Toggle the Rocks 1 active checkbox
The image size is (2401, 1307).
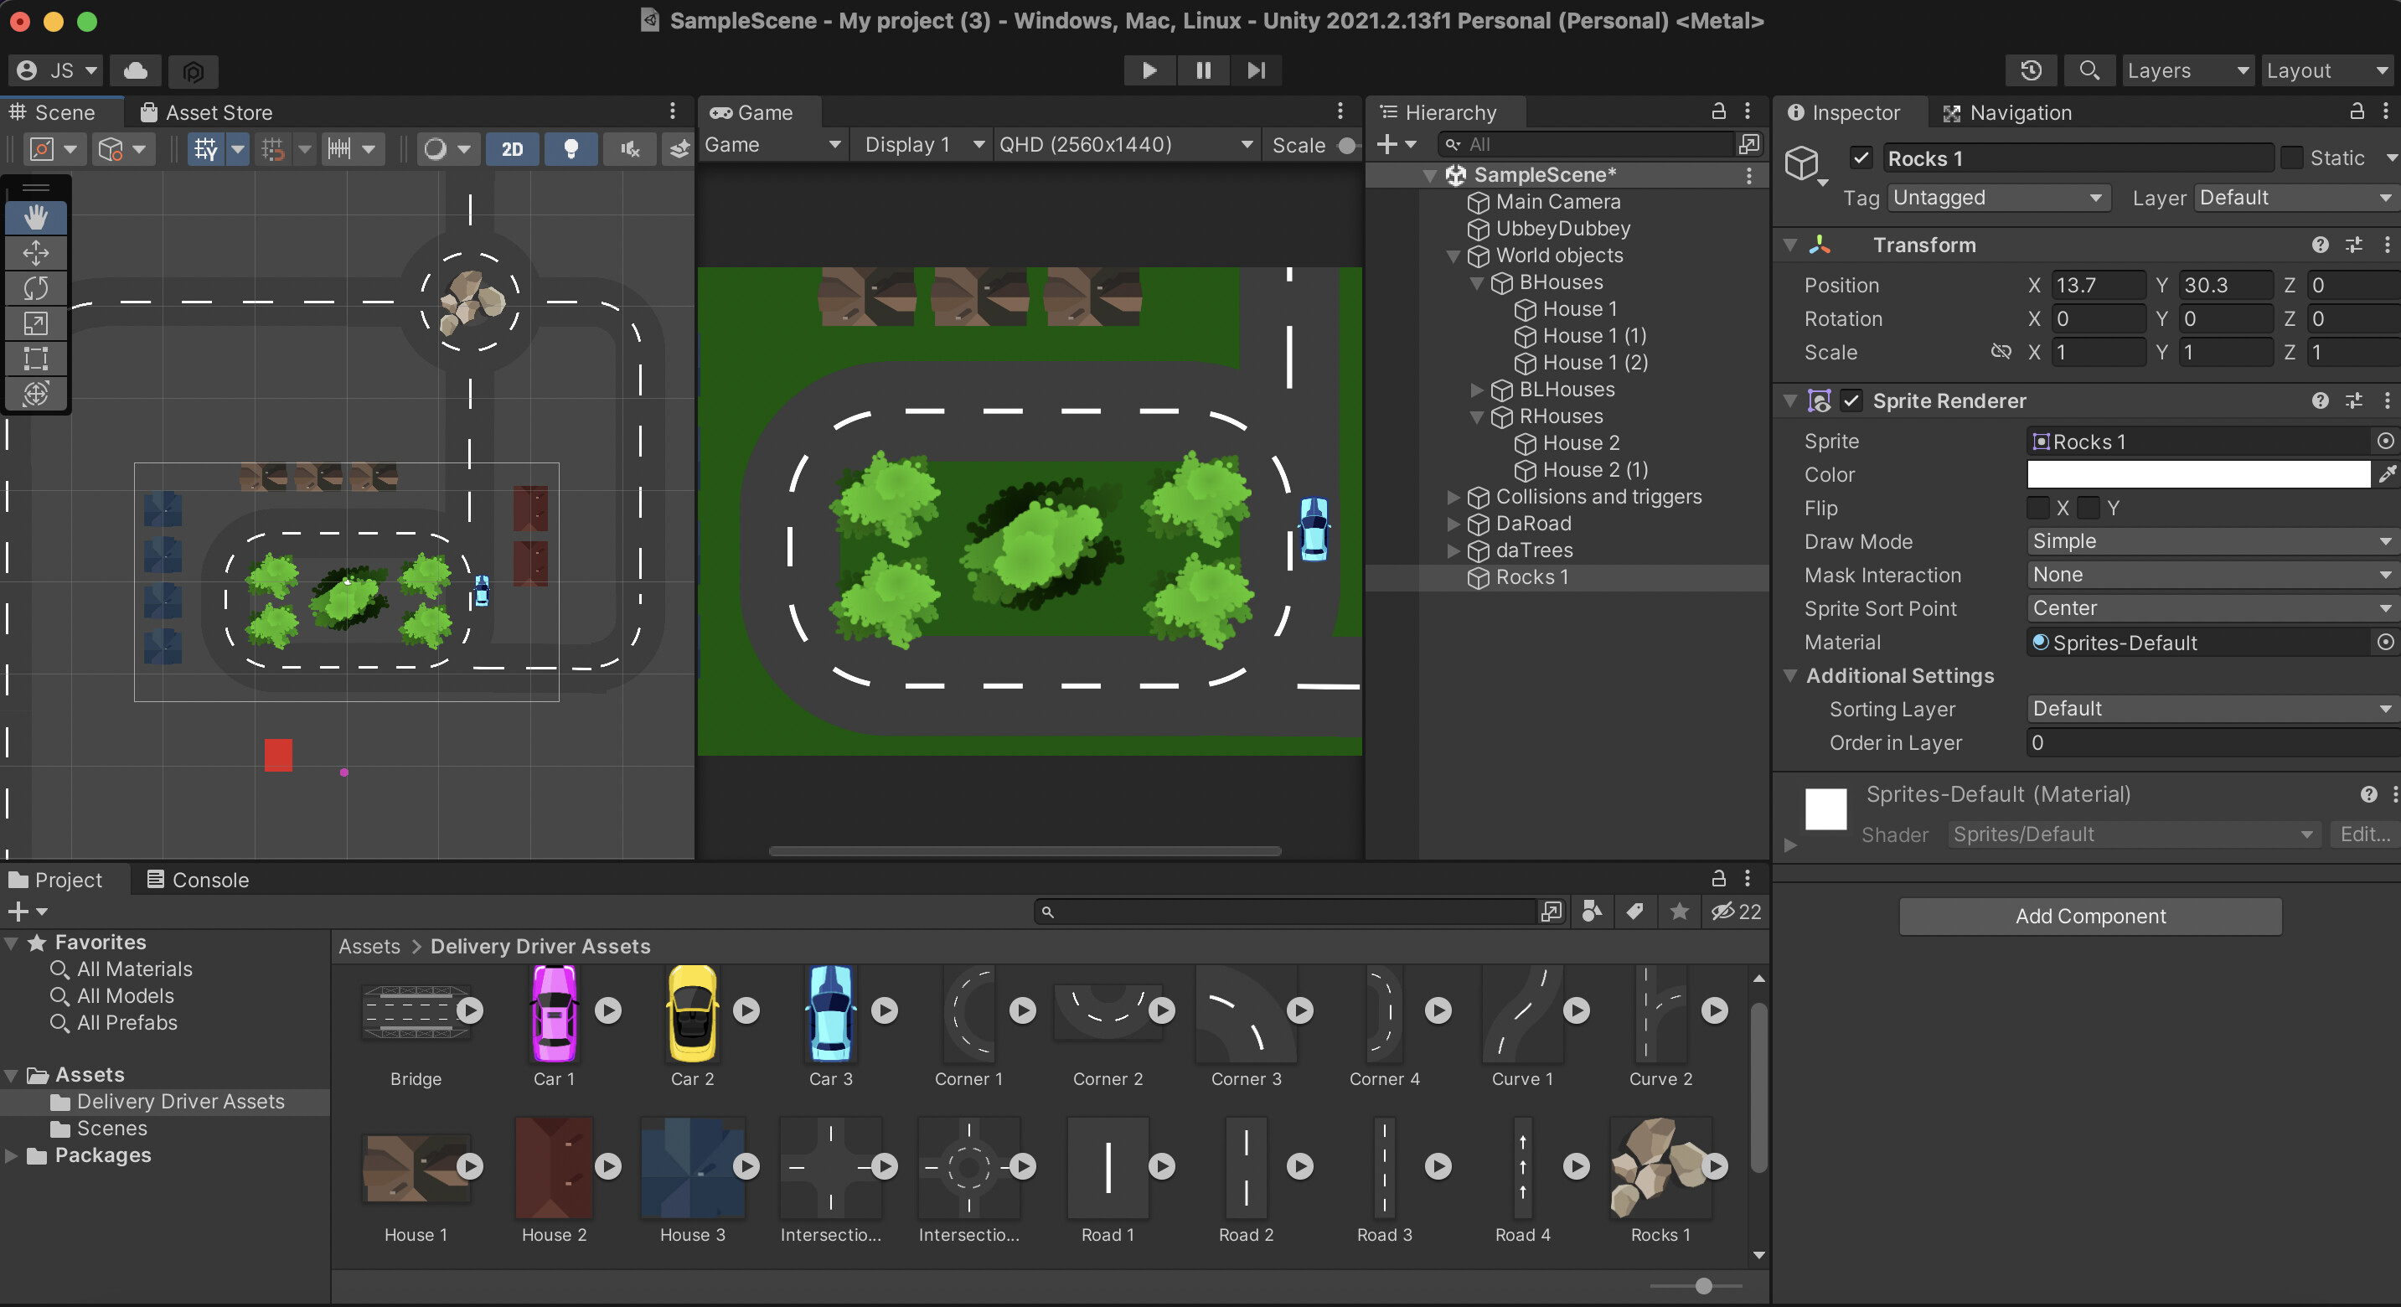click(1861, 158)
